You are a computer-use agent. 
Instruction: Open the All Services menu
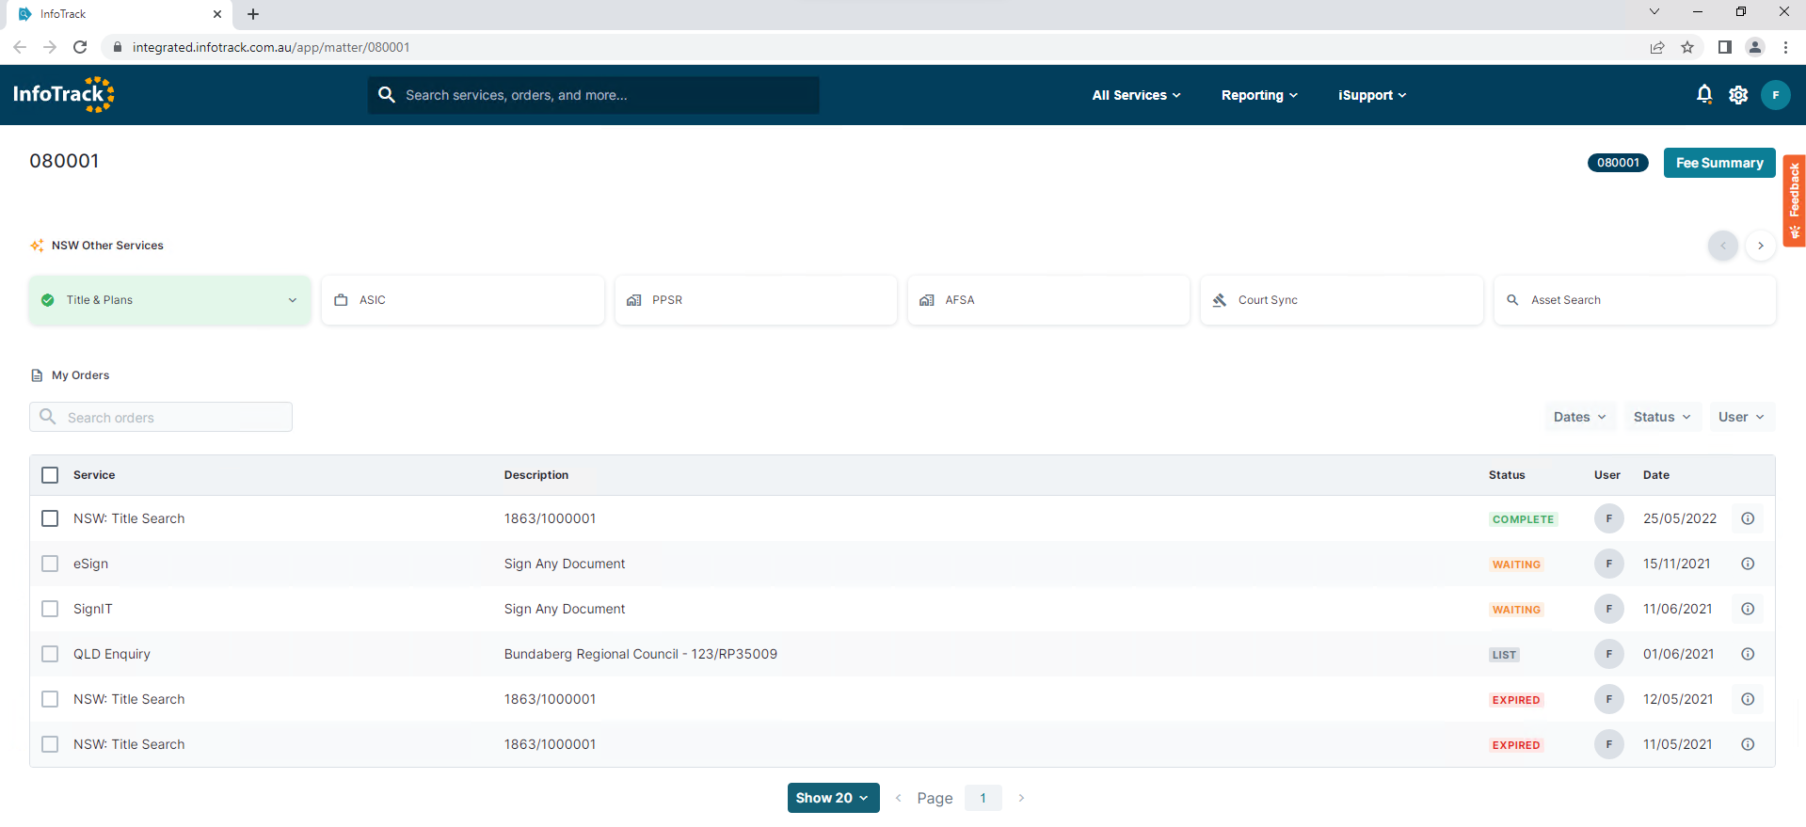pyautogui.click(x=1136, y=95)
